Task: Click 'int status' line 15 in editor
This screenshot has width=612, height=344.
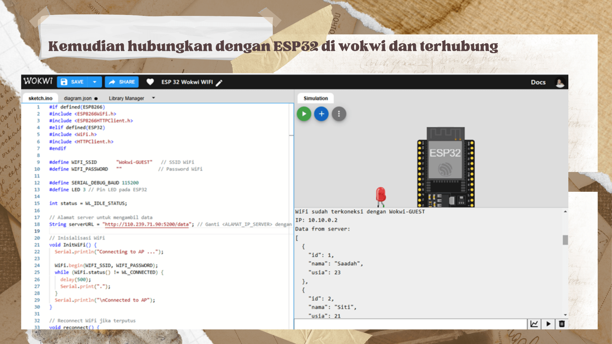Action: click(x=88, y=203)
